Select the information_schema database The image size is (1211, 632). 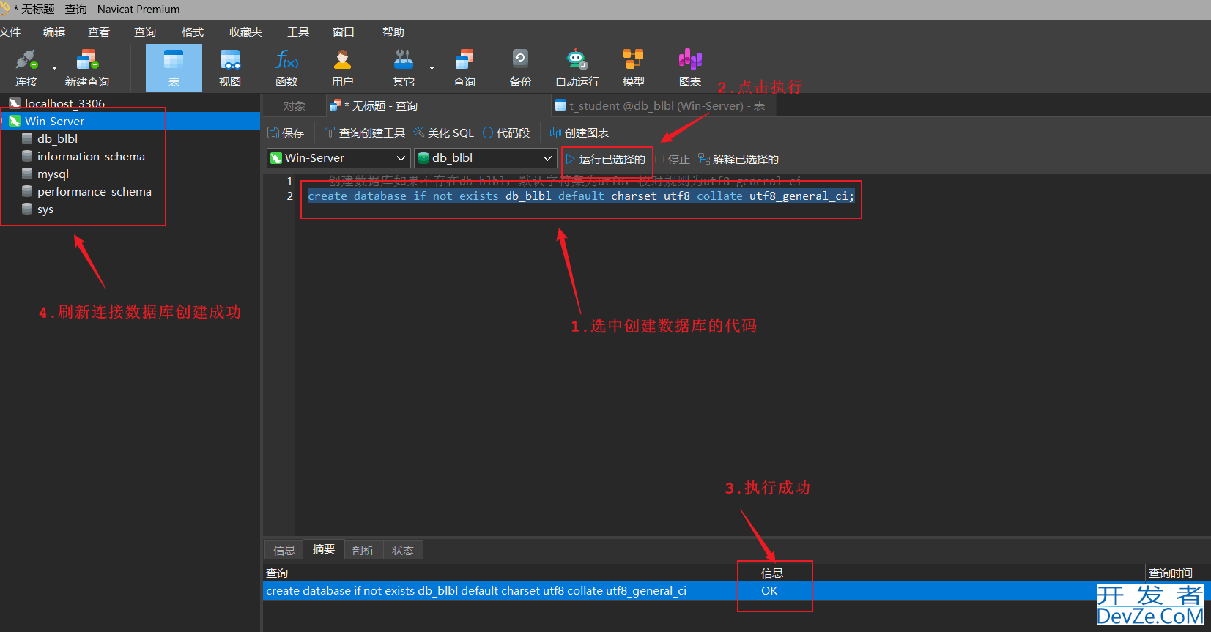click(x=91, y=156)
